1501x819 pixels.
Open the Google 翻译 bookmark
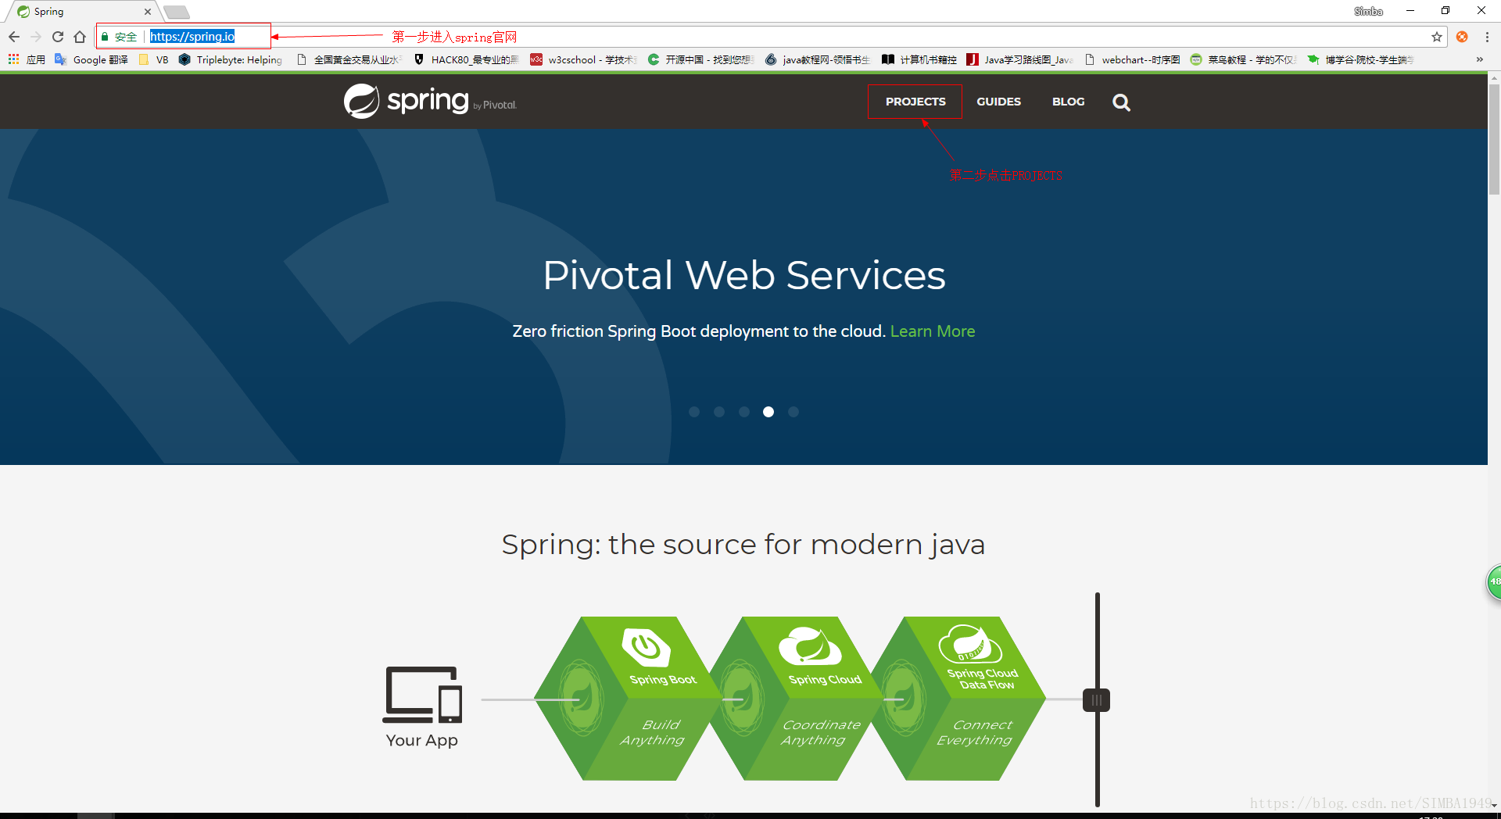[91, 59]
